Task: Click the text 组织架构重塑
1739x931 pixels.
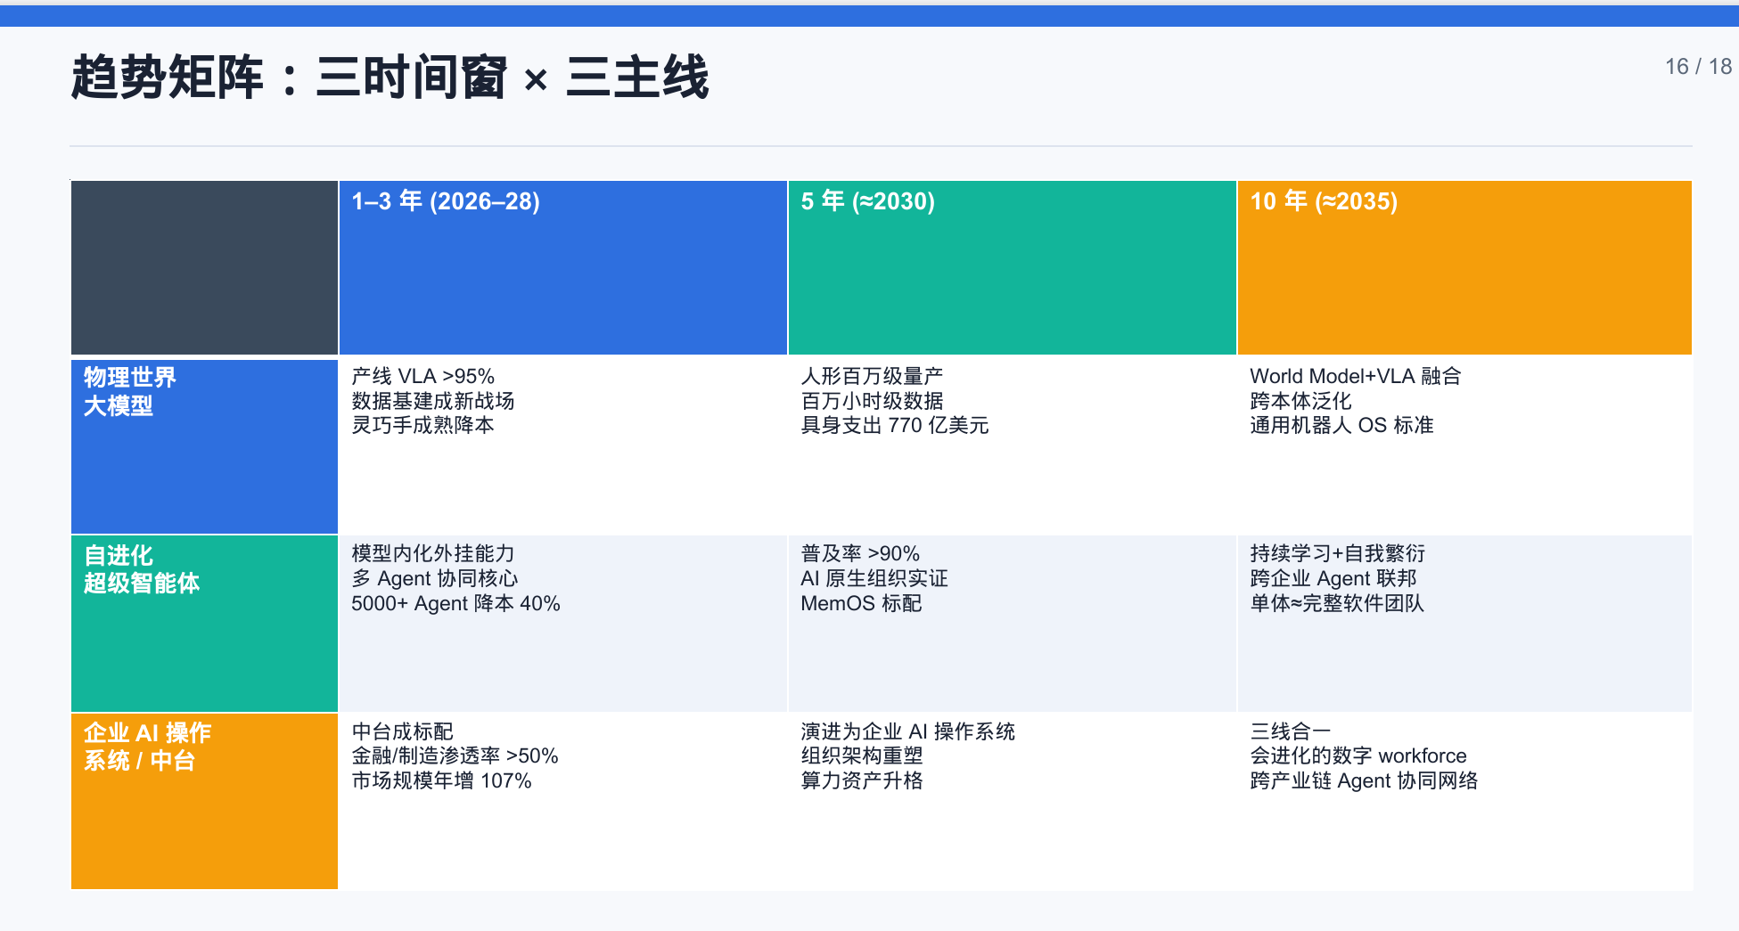Action: (861, 755)
